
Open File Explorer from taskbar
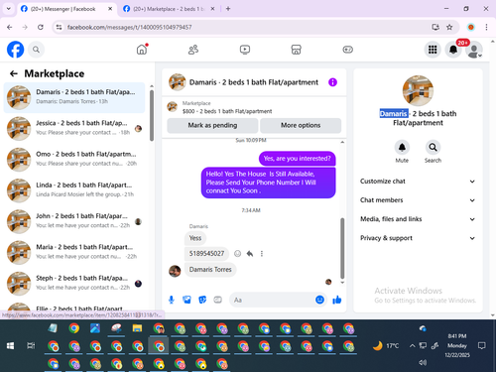click(x=137, y=328)
